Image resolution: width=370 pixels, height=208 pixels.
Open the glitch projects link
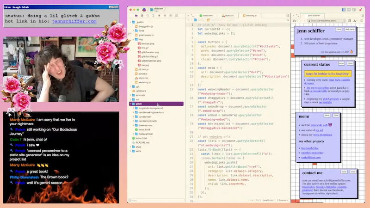point(331,99)
